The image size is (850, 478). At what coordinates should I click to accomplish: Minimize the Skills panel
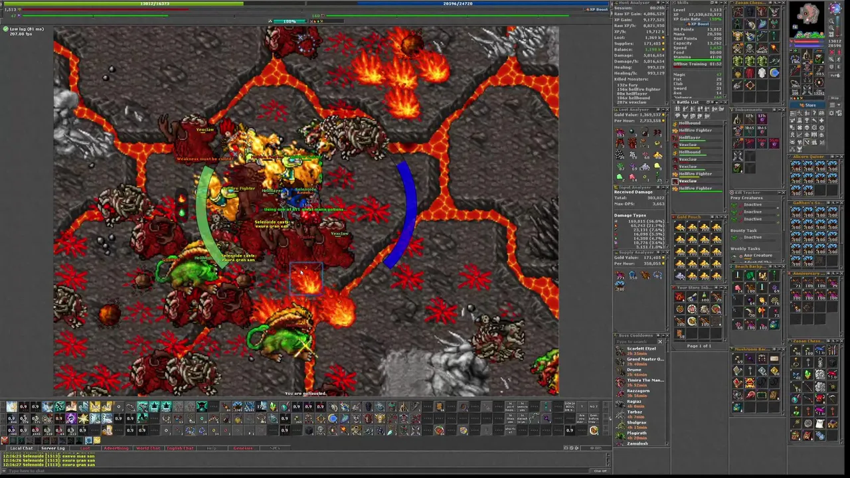pos(721,3)
